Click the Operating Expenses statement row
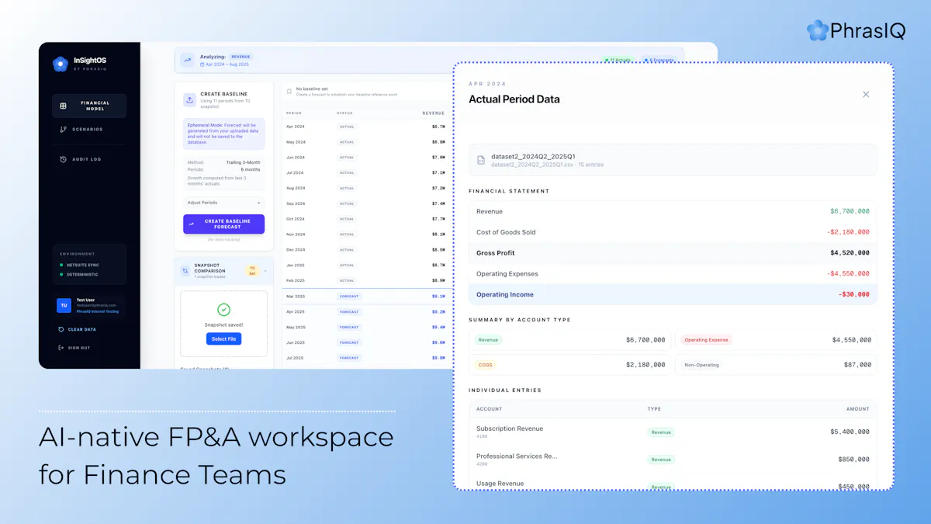931x524 pixels. pyautogui.click(x=673, y=274)
